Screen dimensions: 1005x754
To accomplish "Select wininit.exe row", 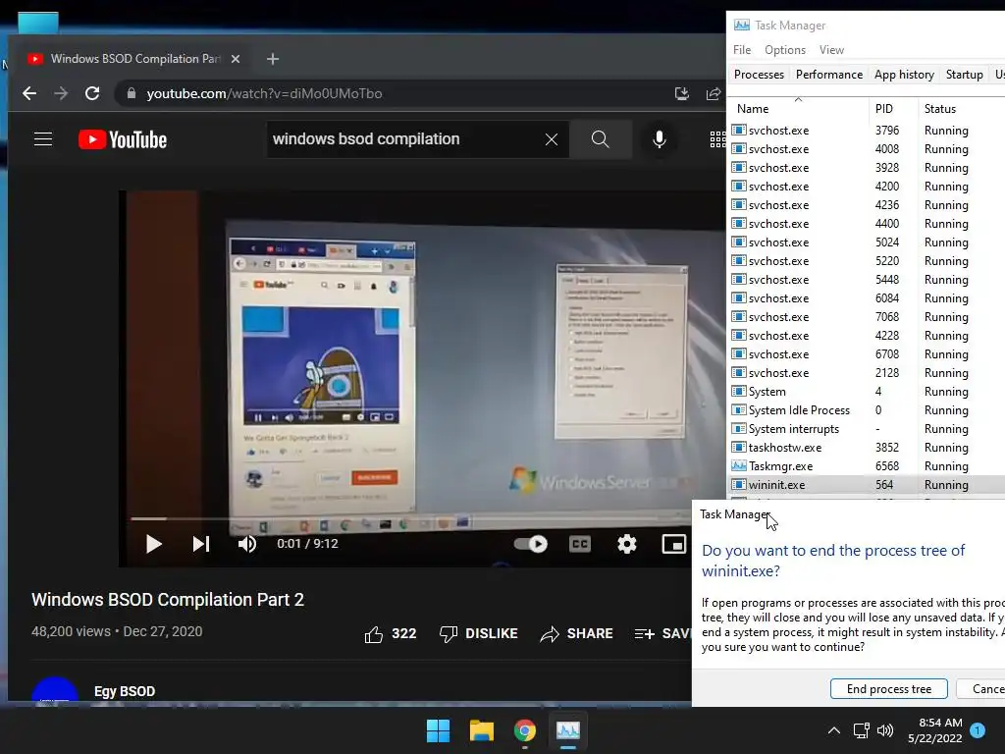I will 867,485.
